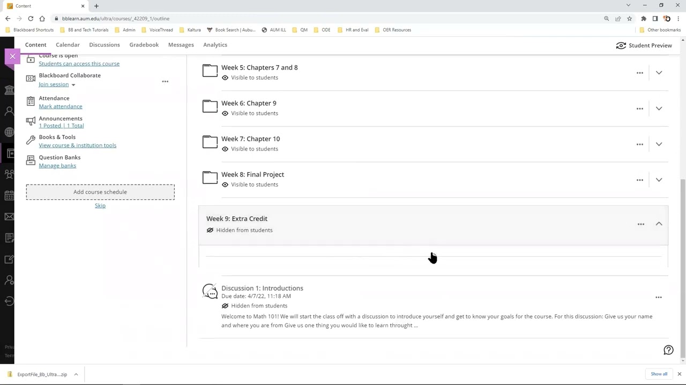The image size is (686, 385).
Task: Open more options for Week 9: Extra Credit
Action: [x=640, y=224]
